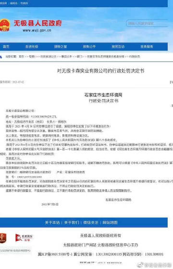Open the 政务公开 navigation menu item

pyautogui.click(x=89, y=47)
